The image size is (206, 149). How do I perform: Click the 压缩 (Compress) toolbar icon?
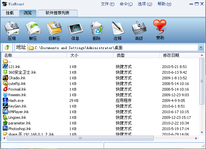(x=12, y=30)
